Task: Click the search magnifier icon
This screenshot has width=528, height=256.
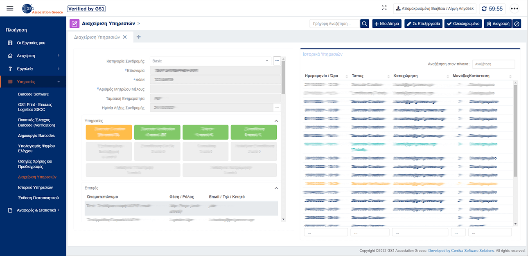Action: [365, 24]
